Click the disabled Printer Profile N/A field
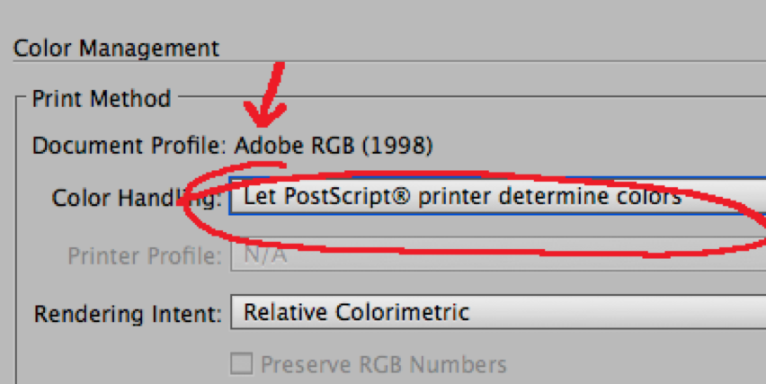Image resolution: width=766 pixels, height=384 pixels. pos(498,255)
